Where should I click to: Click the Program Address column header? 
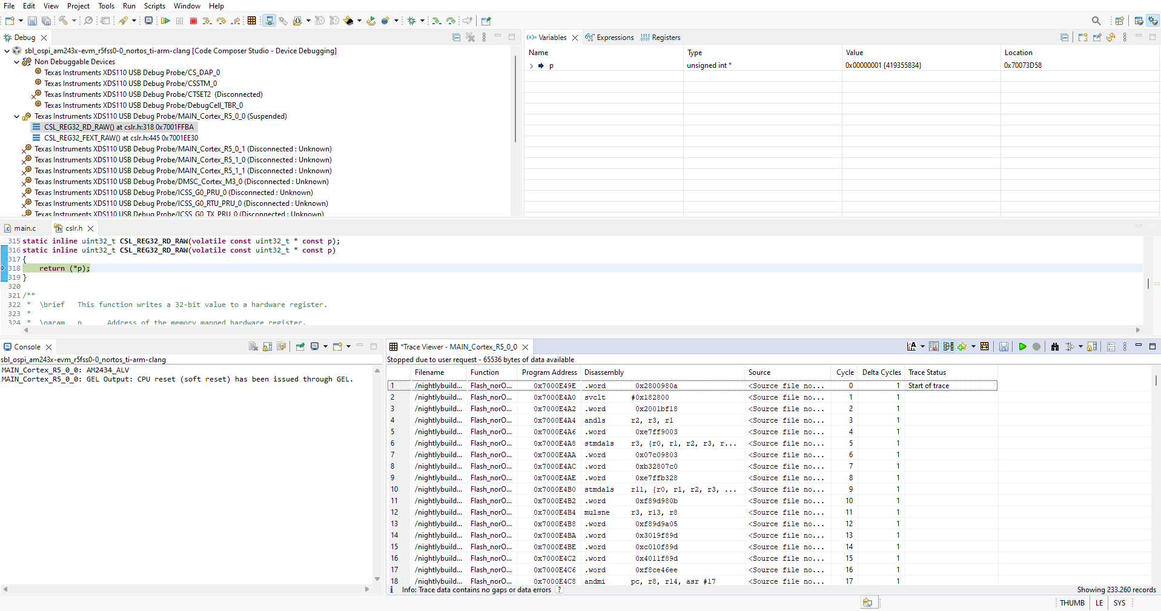click(549, 372)
